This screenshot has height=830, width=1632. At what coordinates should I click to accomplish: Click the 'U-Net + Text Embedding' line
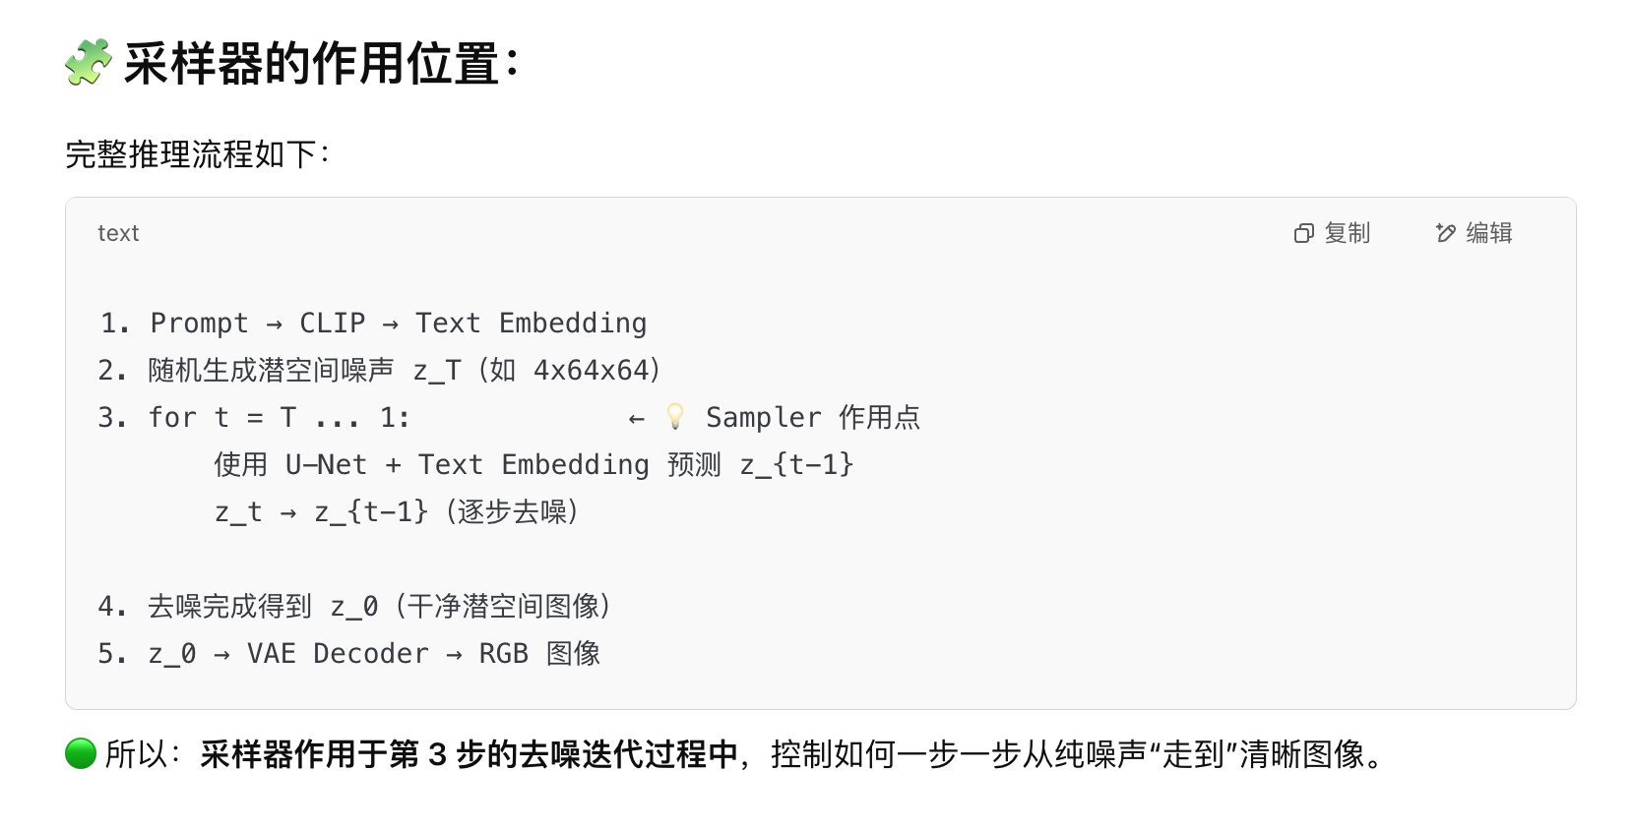click(x=534, y=464)
